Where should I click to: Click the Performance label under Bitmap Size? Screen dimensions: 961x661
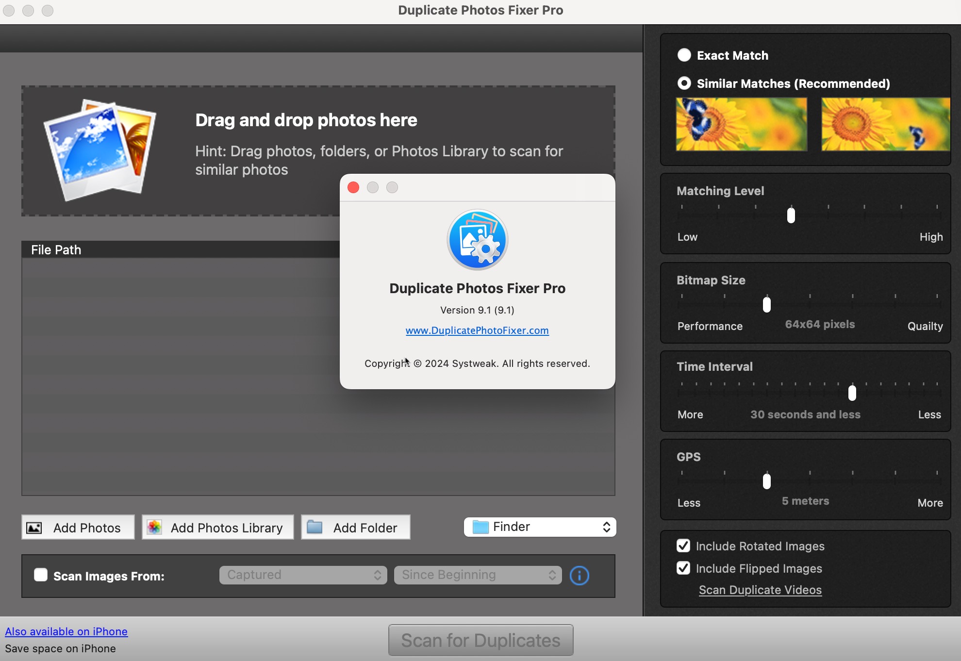tap(710, 326)
